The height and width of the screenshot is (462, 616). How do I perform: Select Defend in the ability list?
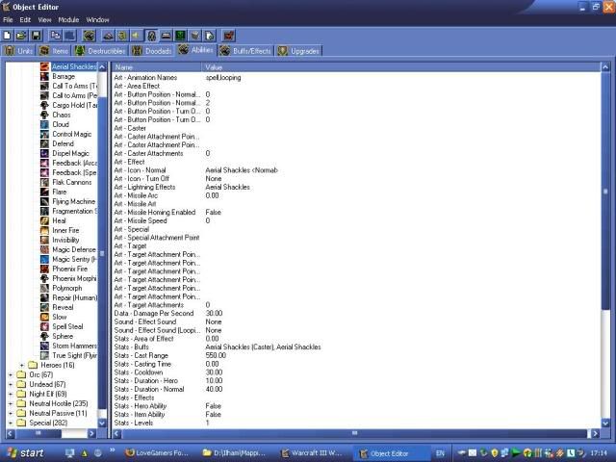click(63, 143)
